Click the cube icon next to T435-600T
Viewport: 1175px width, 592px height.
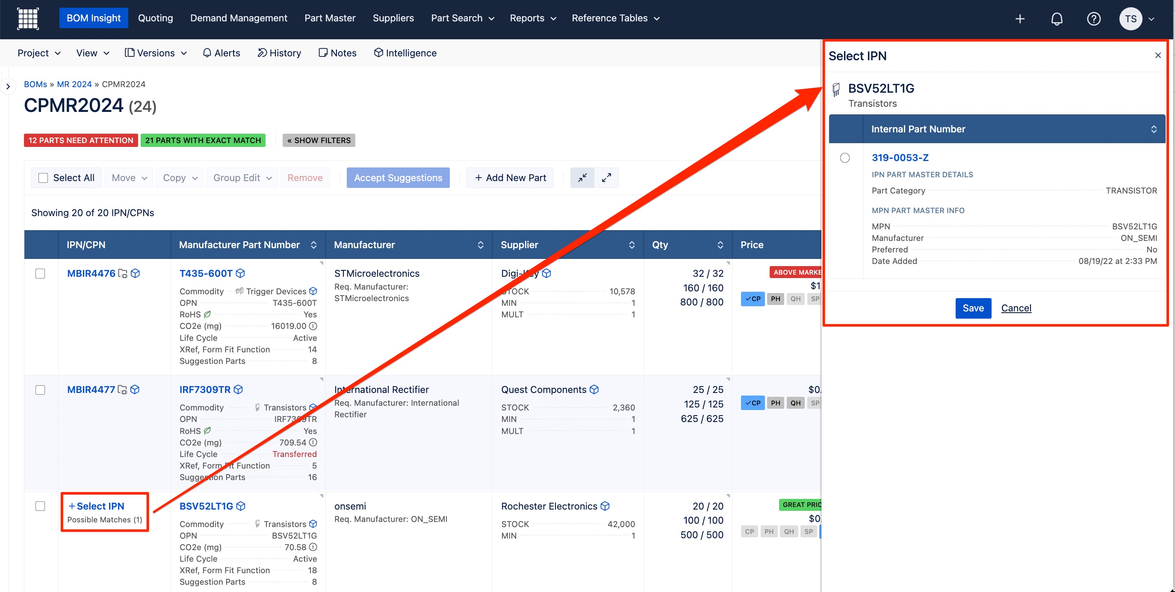[x=240, y=273]
